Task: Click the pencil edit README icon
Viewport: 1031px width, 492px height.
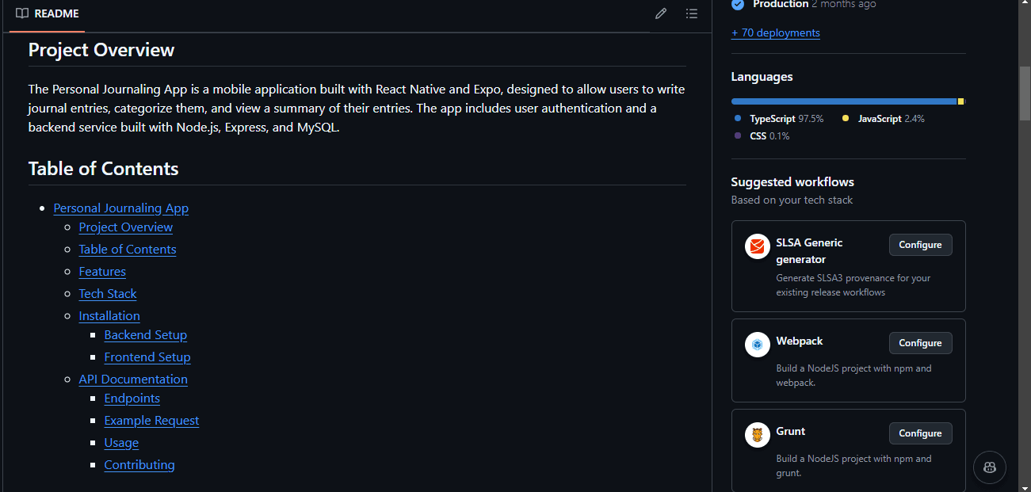Action: pos(661,13)
